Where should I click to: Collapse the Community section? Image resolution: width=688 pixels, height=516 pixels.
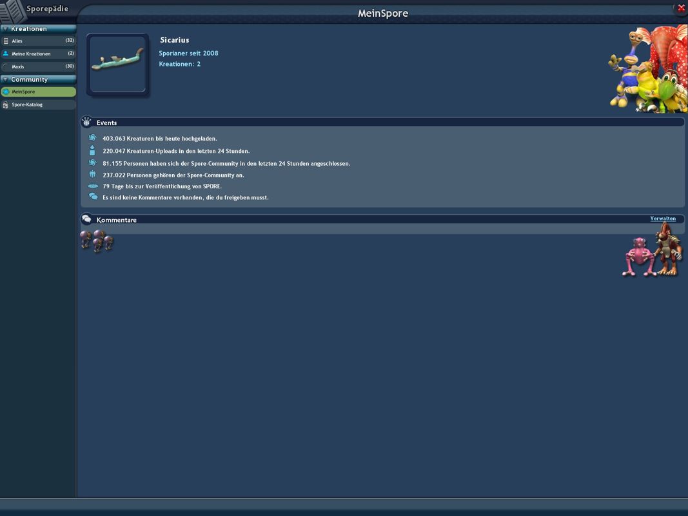click(5, 79)
